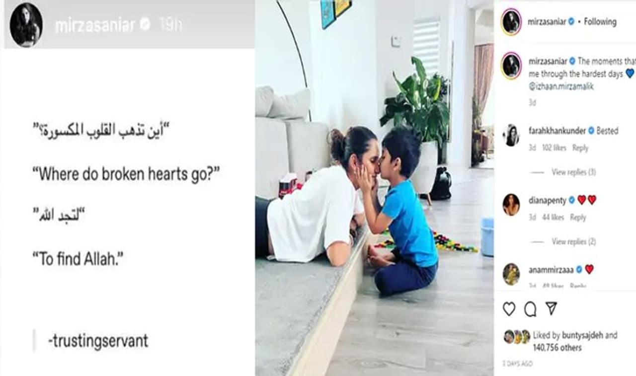Reply to dianapenty's comment

pyautogui.click(x=578, y=218)
